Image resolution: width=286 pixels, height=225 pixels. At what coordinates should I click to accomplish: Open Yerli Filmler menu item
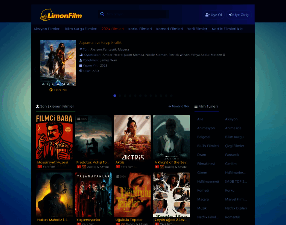197,29
